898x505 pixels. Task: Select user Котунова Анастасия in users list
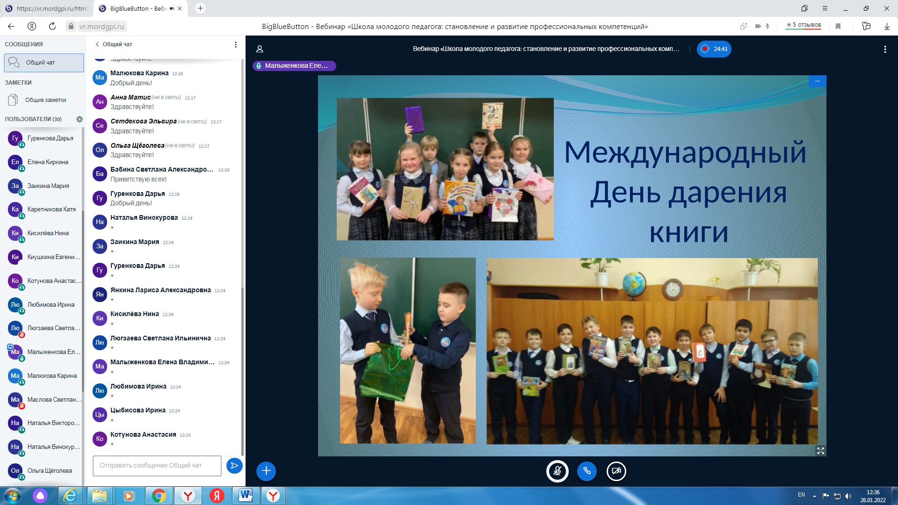coord(44,281)
